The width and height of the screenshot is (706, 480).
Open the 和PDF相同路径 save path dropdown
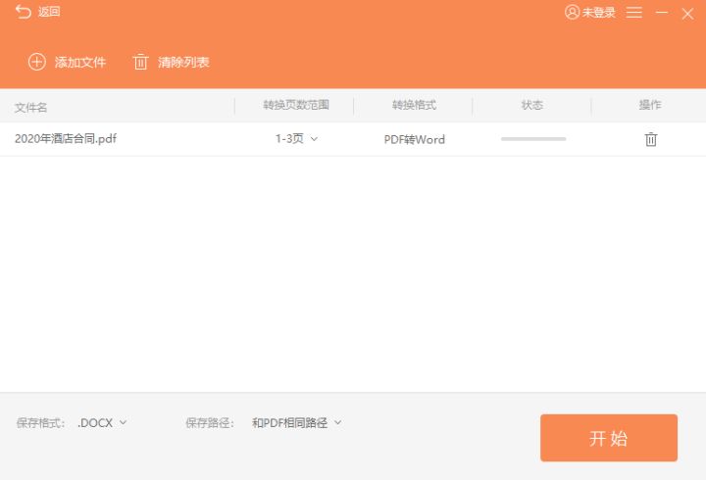pos(297,423)
